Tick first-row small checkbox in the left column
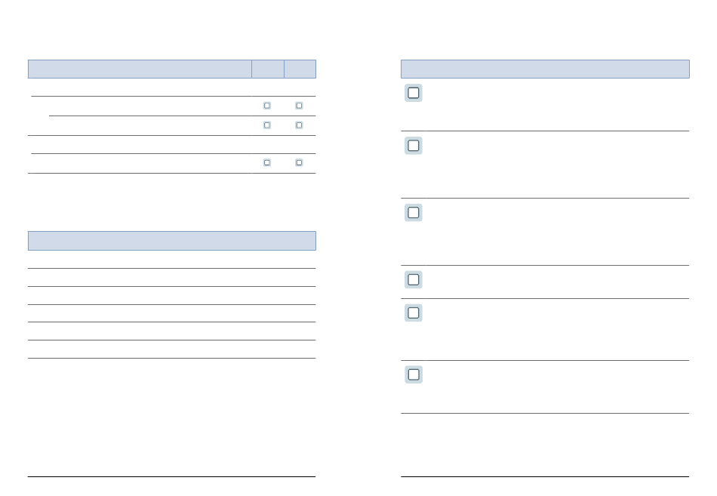This screenshot has height=496, width=717. pos(267,106)
